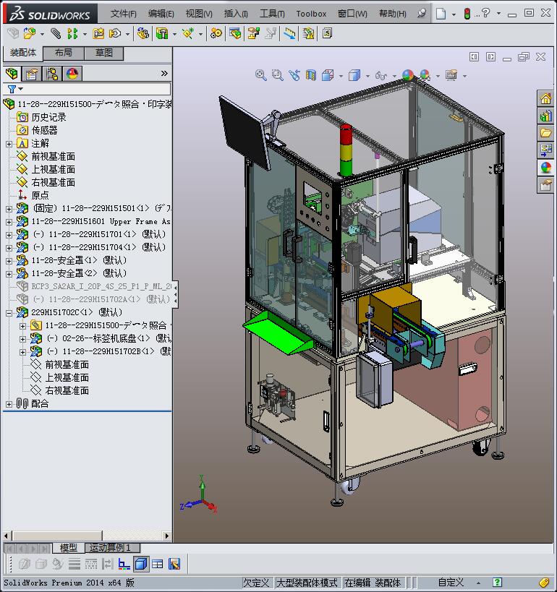Click the Clearance Verification warning icon
557x592 pixels.
click(x=308, y=33)
